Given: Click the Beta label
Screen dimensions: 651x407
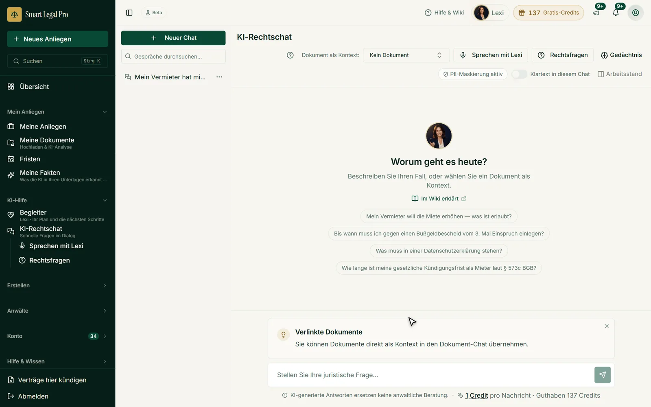Looking at the screenshot, I should 154,13.
